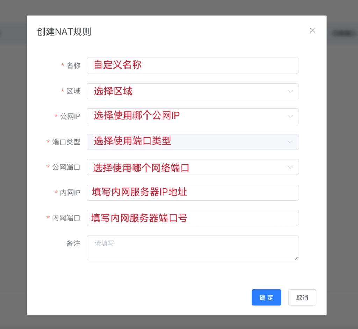
Task: Focus the 内网端口 input field
Action: point(192,218)
